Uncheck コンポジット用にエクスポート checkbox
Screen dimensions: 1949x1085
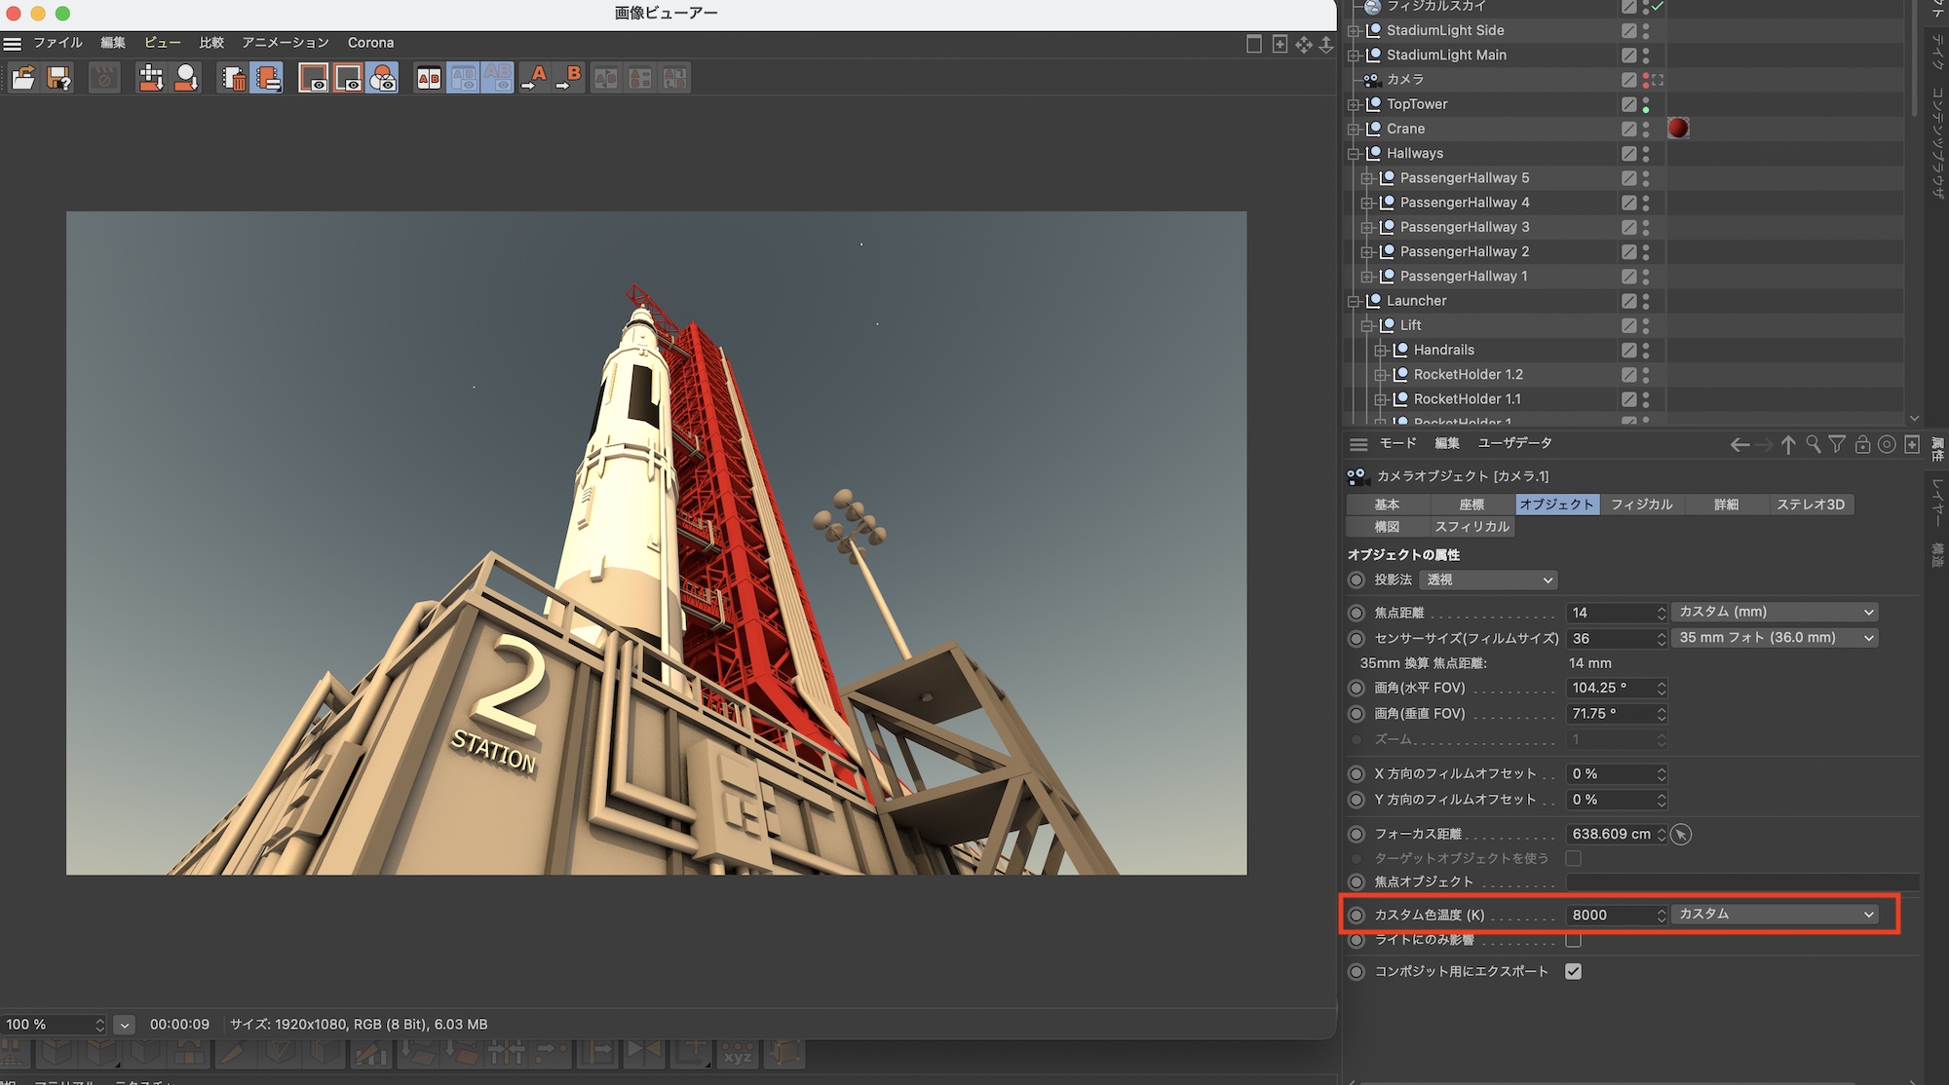click(1573, 972)
